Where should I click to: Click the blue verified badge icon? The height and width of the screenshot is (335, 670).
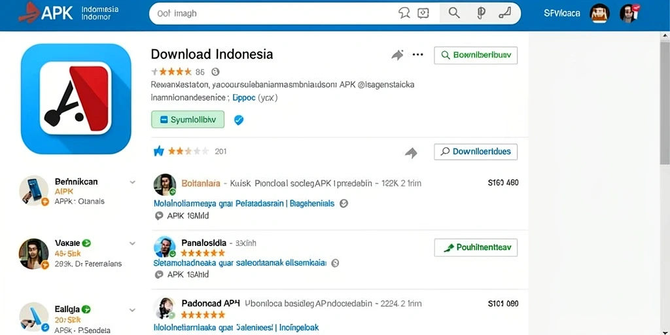239,120
